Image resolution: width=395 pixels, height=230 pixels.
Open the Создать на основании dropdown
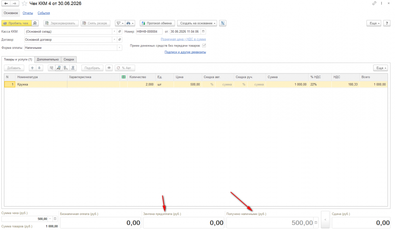click(197, 23)
